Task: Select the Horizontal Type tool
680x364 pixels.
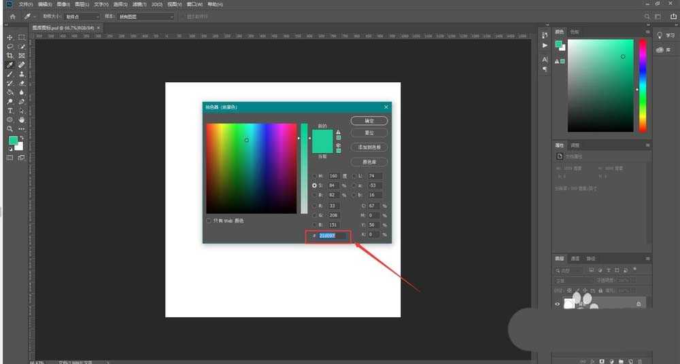Action: coord(10,110)
